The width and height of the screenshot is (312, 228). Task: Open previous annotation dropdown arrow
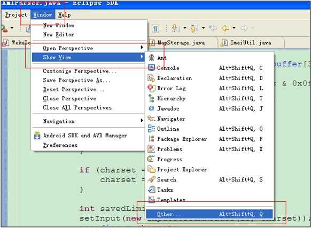(x=204, y=28)
